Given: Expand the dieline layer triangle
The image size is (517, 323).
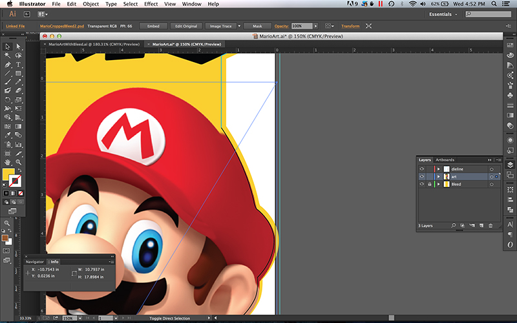Looking at the screenshot, I should [x=439, y=169].
